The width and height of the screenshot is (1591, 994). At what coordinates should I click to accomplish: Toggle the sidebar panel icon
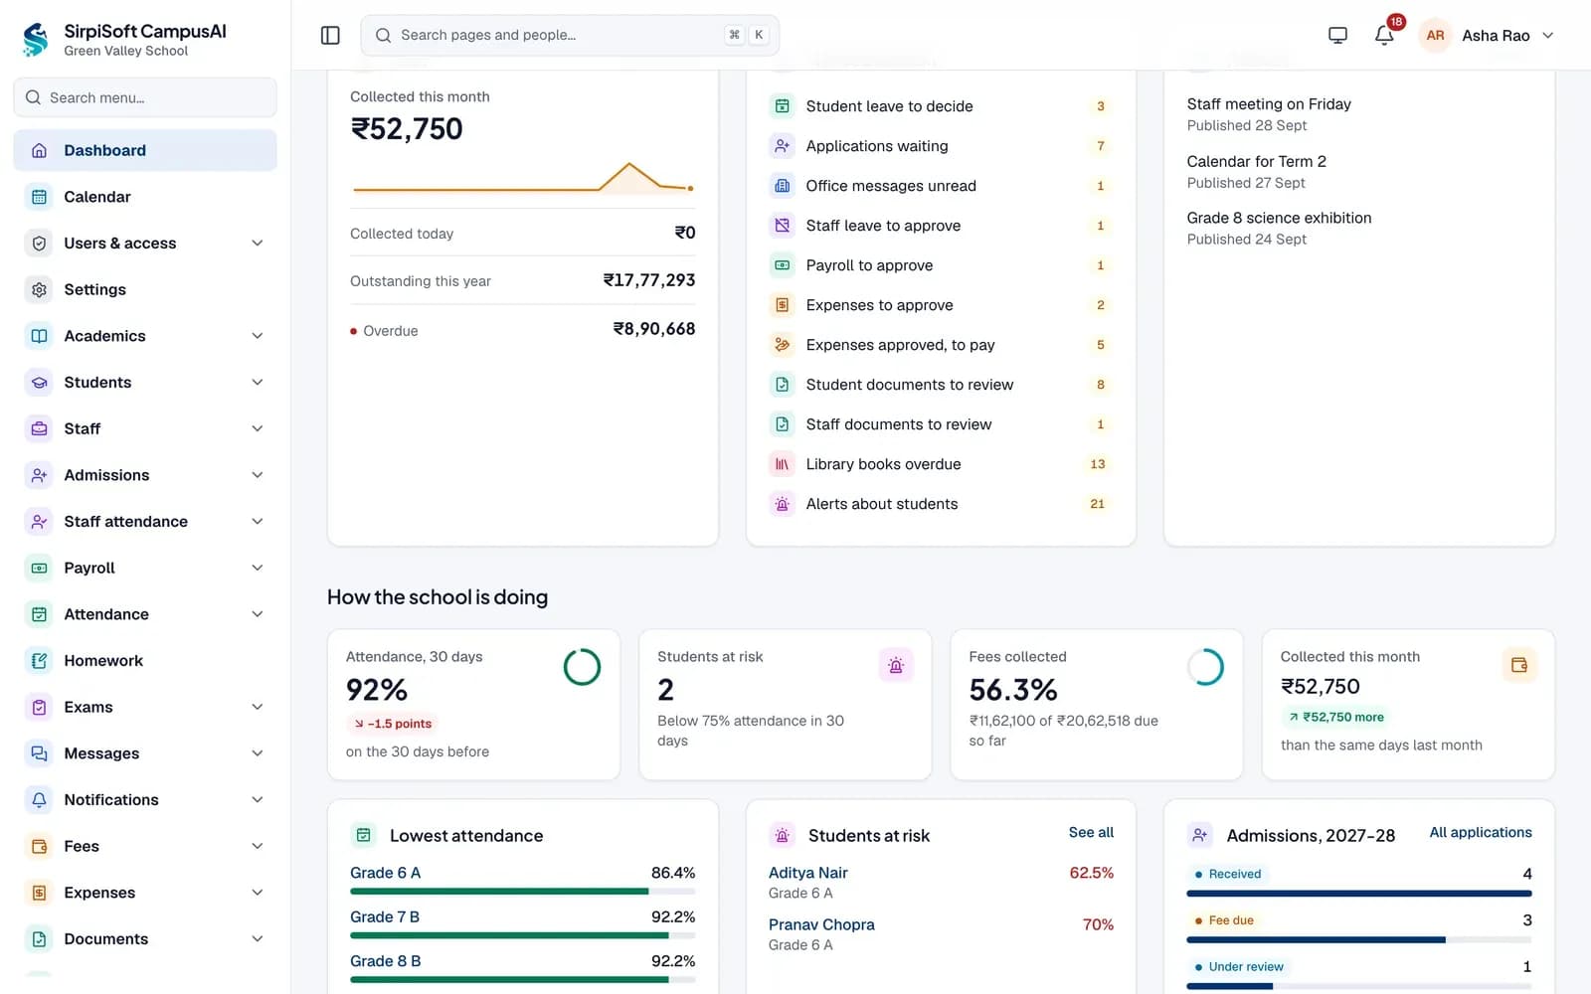point(330,36)
